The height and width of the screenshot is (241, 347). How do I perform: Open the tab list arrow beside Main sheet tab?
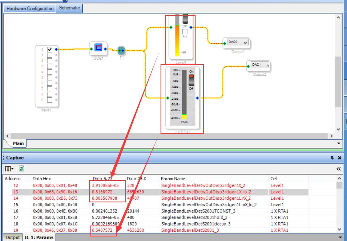pyautogui.click(x=339, y=143)
